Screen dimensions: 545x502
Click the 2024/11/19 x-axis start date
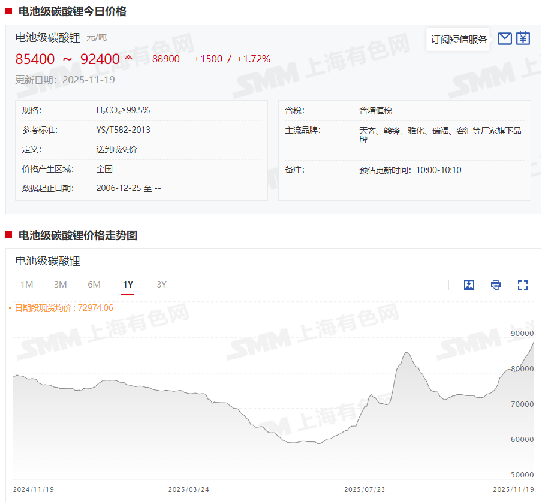(34, 489)
